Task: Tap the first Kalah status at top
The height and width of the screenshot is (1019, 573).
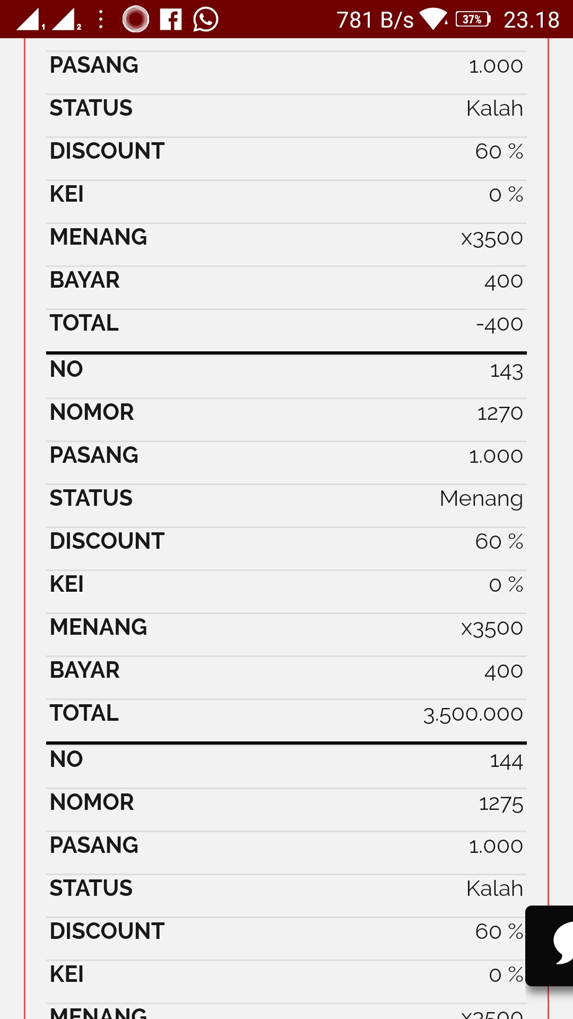Action: [494, 108]
